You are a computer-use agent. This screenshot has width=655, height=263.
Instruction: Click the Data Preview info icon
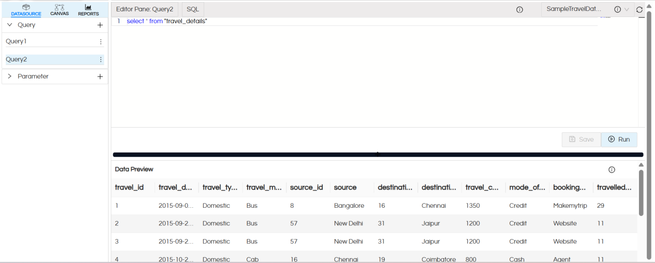(612, 169)
